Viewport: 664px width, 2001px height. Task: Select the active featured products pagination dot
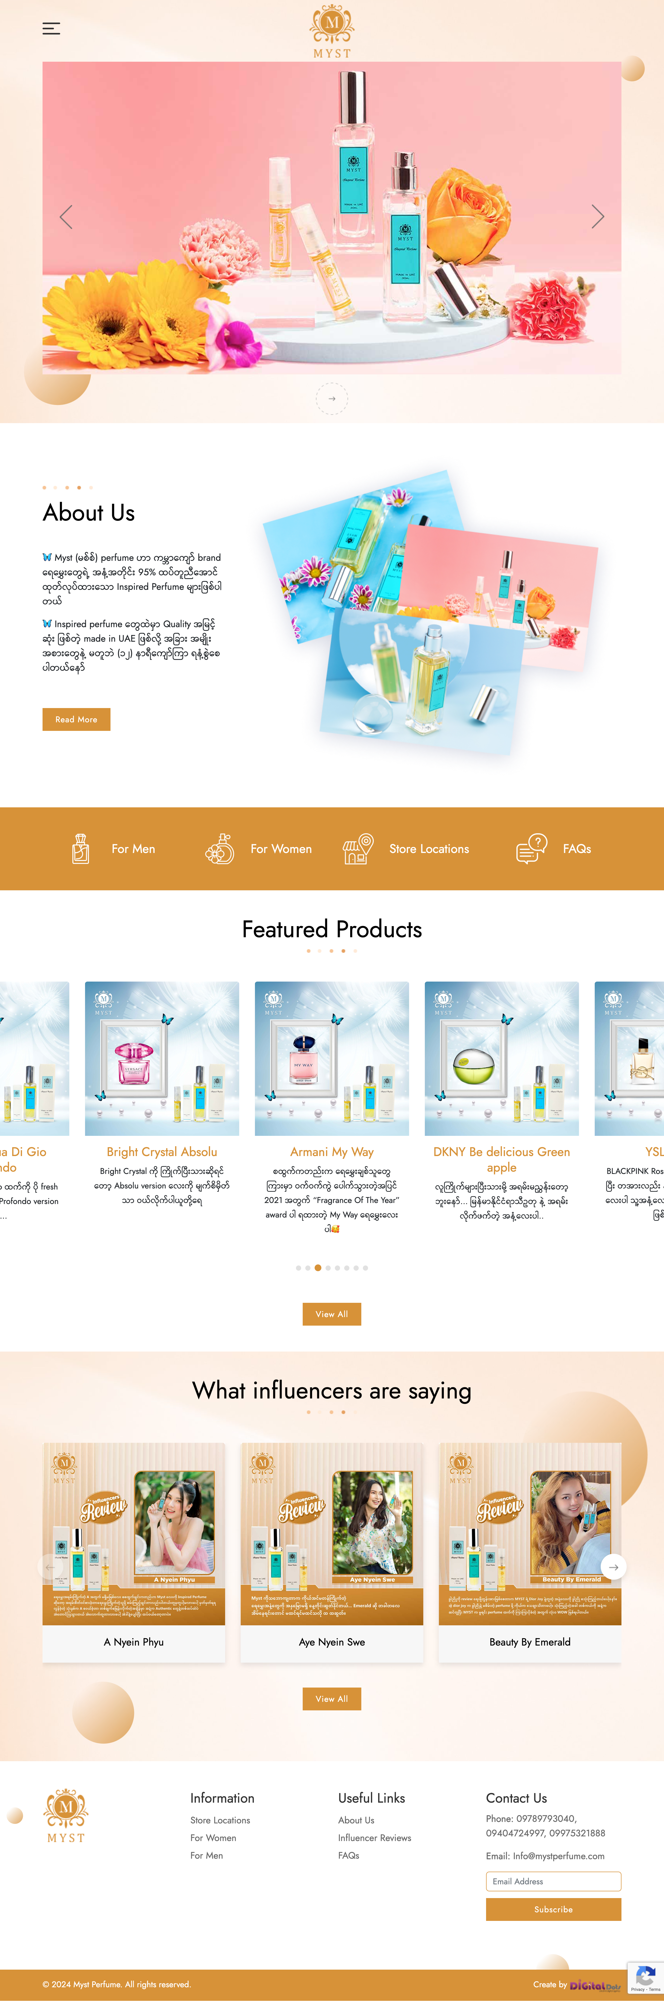[318, 1268]
